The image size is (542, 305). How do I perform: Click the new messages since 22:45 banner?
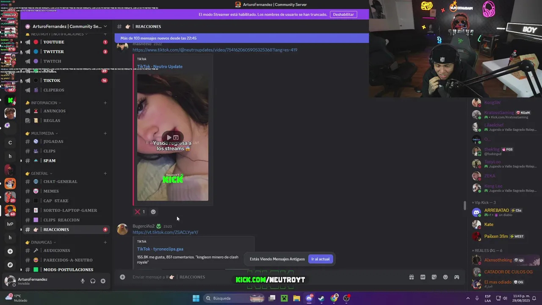click(x=241, y=38)
